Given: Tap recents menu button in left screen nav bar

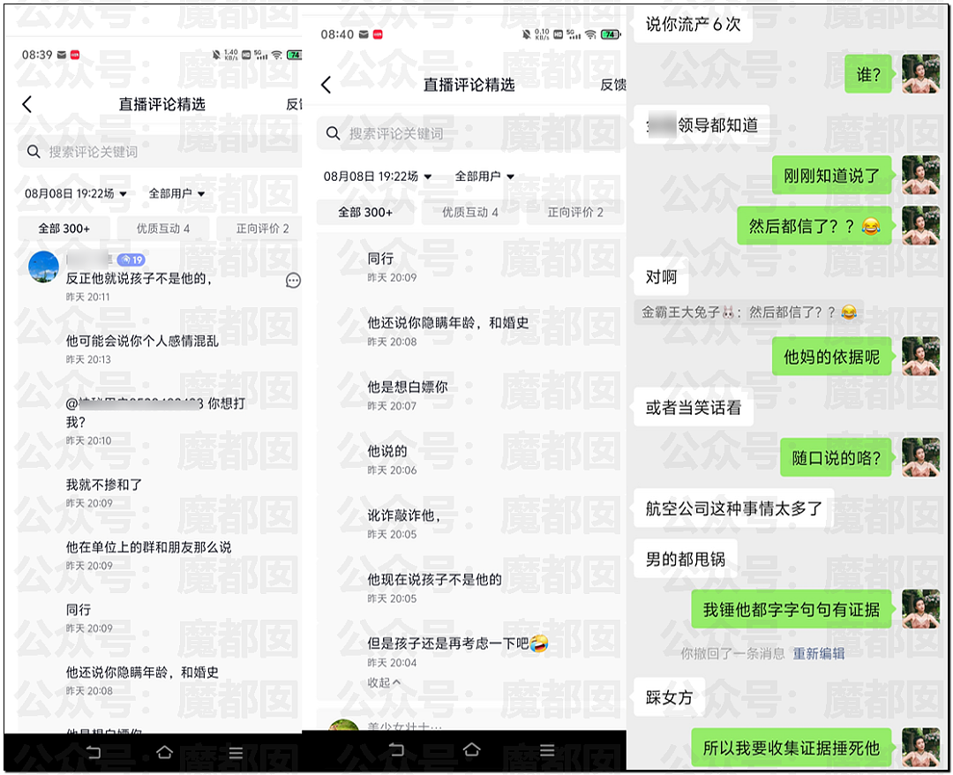Looking at the screenshot, I should click(x=236, y=753).
